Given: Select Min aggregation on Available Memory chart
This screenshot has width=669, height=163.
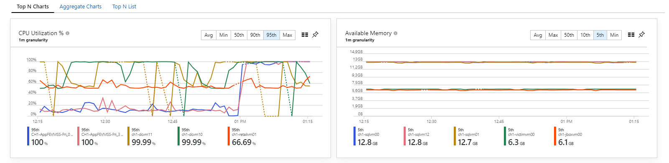Looking at the screenshot, I should click(x=614, y=35).
